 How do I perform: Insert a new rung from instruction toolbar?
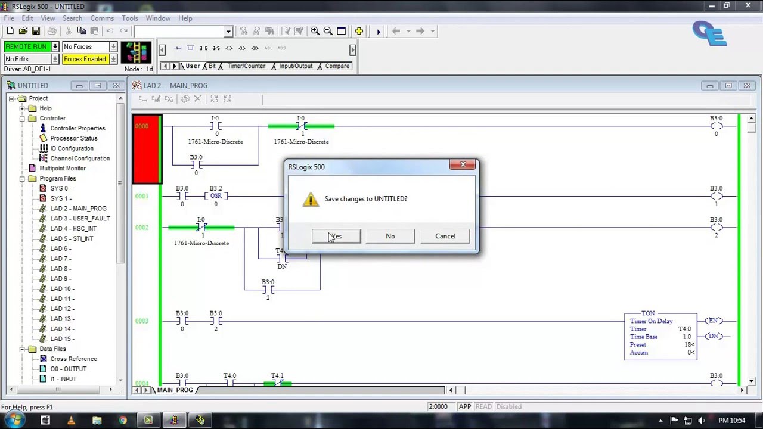(x=178, y=48)
